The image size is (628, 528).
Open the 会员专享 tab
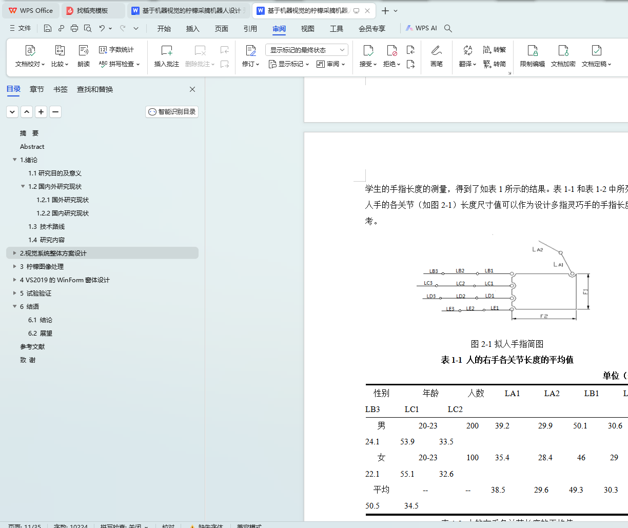(372, 29)
